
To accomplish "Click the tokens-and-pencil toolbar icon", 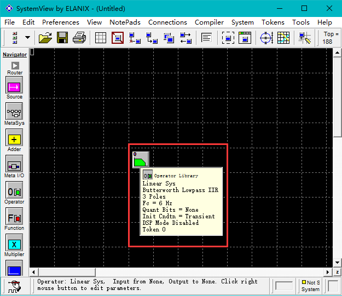I will pyautogui.click(x=305, y=38).
